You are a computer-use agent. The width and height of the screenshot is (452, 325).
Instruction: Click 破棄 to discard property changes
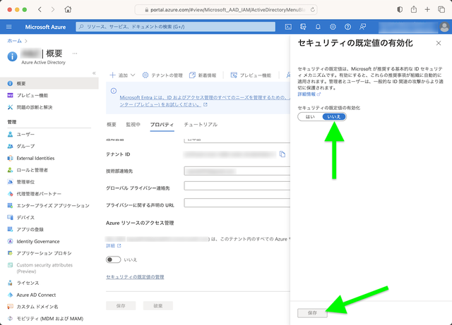coord(158,306)
